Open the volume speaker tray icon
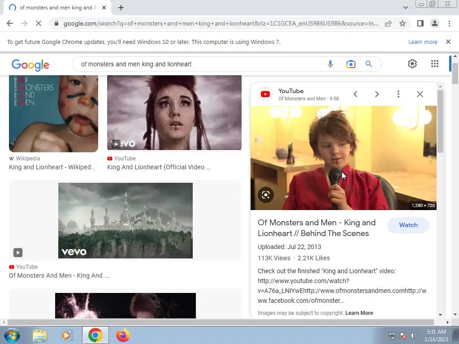Image resolution: width=459 pixels, height=344 pixels. click(414, 335)
